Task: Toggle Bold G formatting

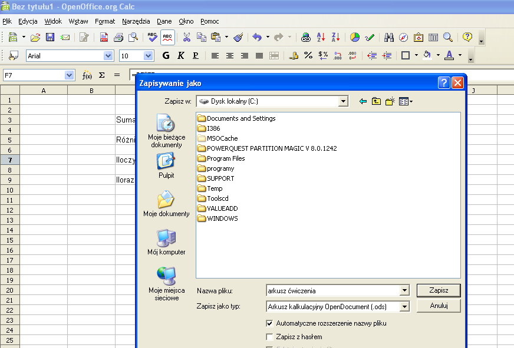Action: coord(166,56)
